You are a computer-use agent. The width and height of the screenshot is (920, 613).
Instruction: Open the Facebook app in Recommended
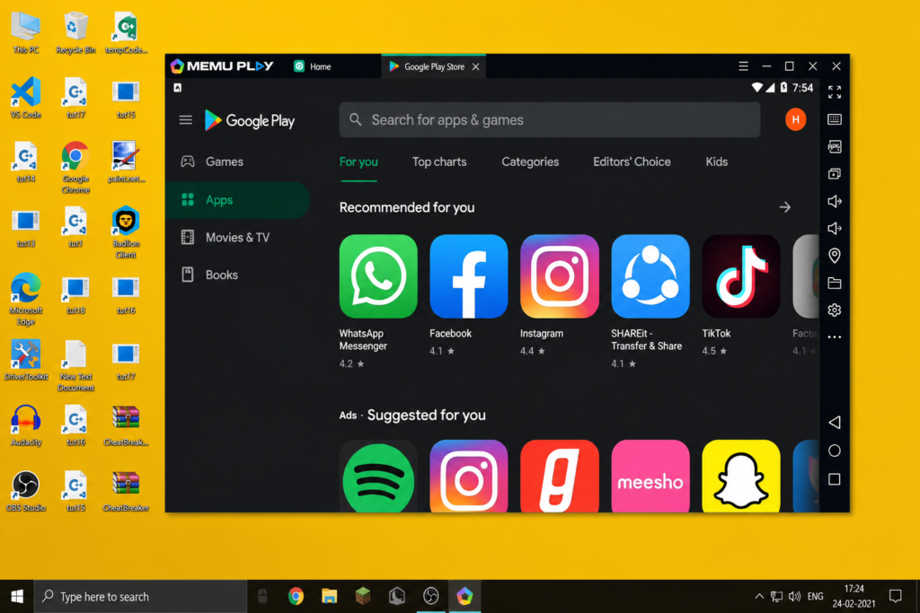click(x=468, y=276)
